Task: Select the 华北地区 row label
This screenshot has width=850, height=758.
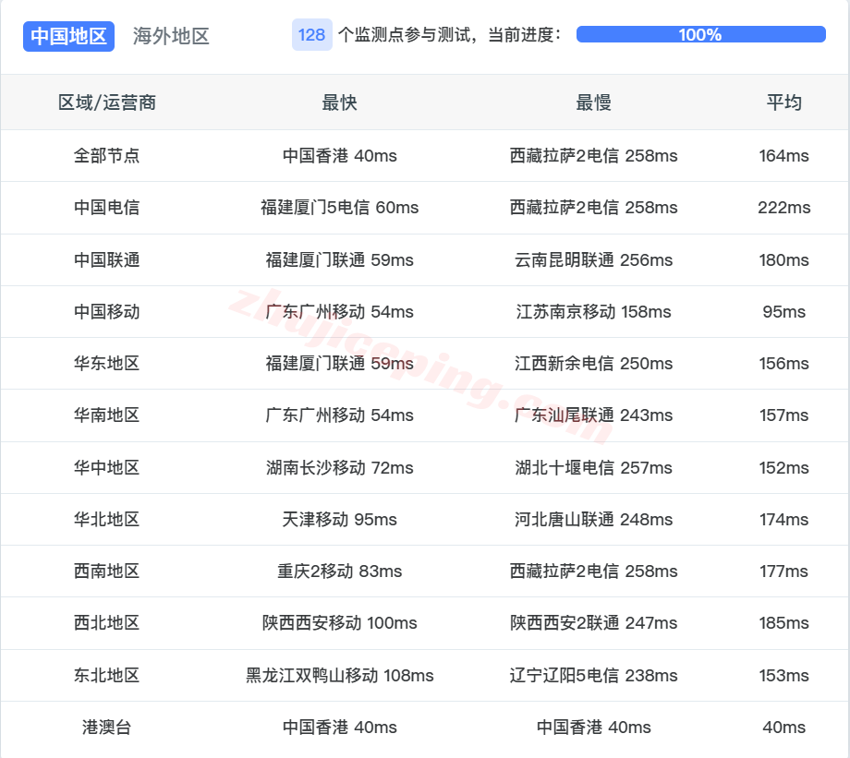Action: (x=107, y=519)
